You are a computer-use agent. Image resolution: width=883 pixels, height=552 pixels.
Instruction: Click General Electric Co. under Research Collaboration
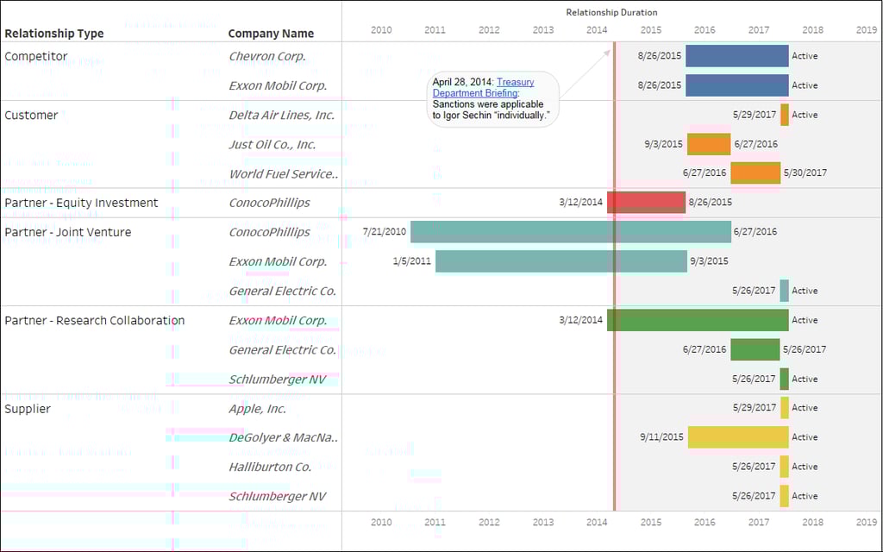(282, 350)
